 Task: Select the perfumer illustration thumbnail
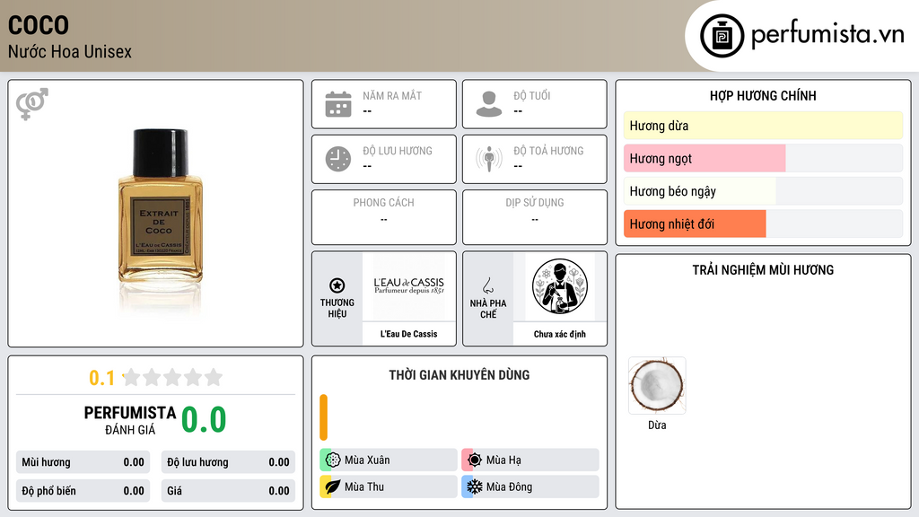coord(560,286)
